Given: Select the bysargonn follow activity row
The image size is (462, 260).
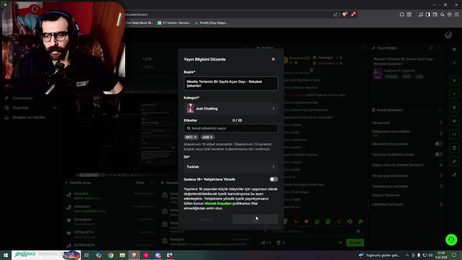Looking at the screenshot, I should pyautogui.click(x=110, y=221).
